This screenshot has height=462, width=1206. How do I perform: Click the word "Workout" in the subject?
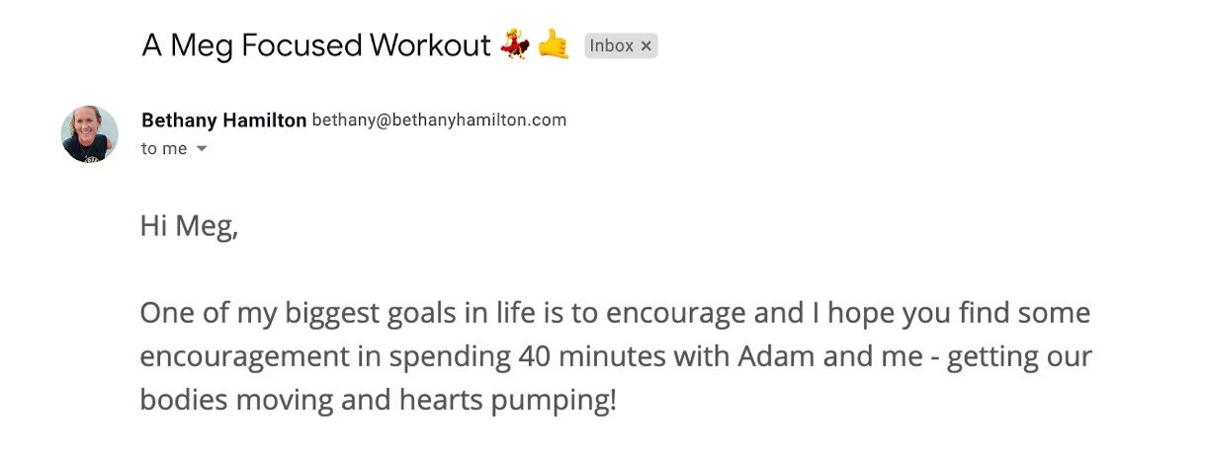[430, 45]
